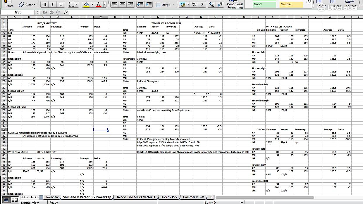
Task: Open the Merge dropdown arrow
Action: [x=173, y=5]
